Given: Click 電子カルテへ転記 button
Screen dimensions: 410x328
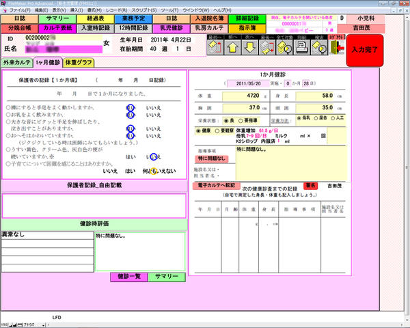Looking at the screenshot, I should pos(216,185).
